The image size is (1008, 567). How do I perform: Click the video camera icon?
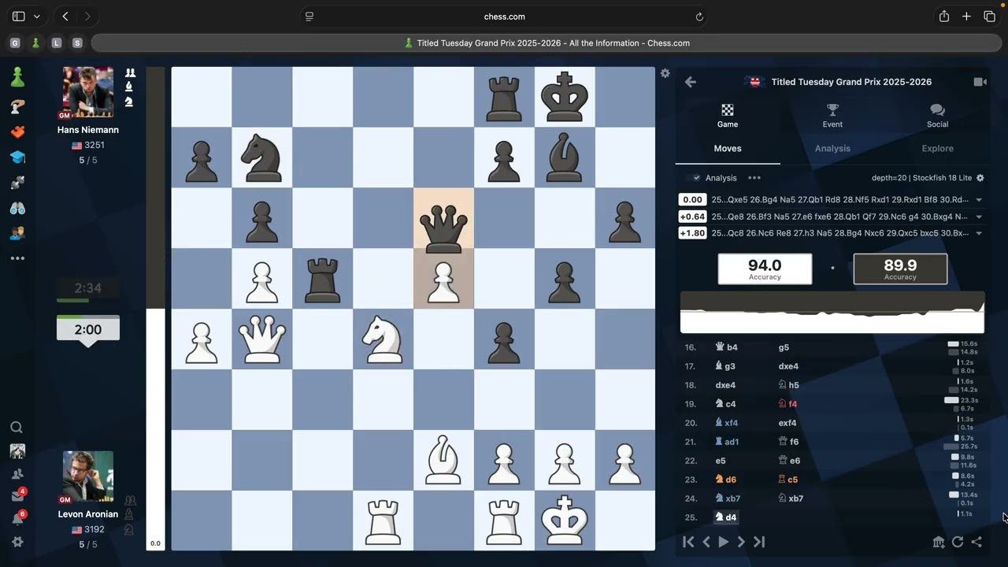(980, 82)
